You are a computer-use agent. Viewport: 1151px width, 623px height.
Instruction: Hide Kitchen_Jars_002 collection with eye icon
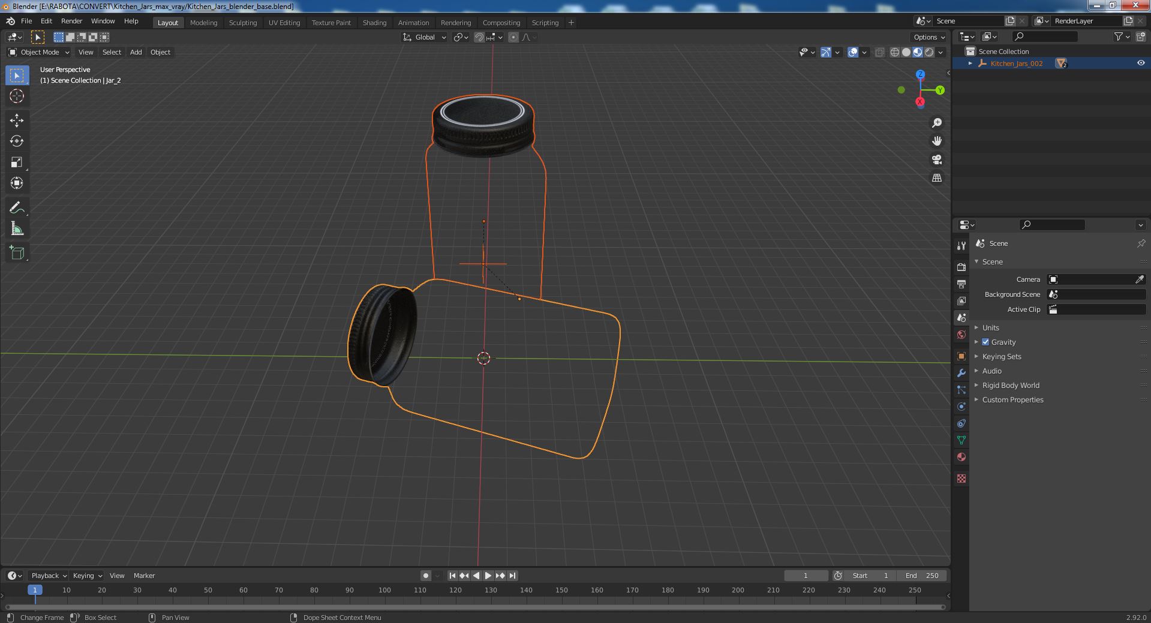tap(1140, 63)
